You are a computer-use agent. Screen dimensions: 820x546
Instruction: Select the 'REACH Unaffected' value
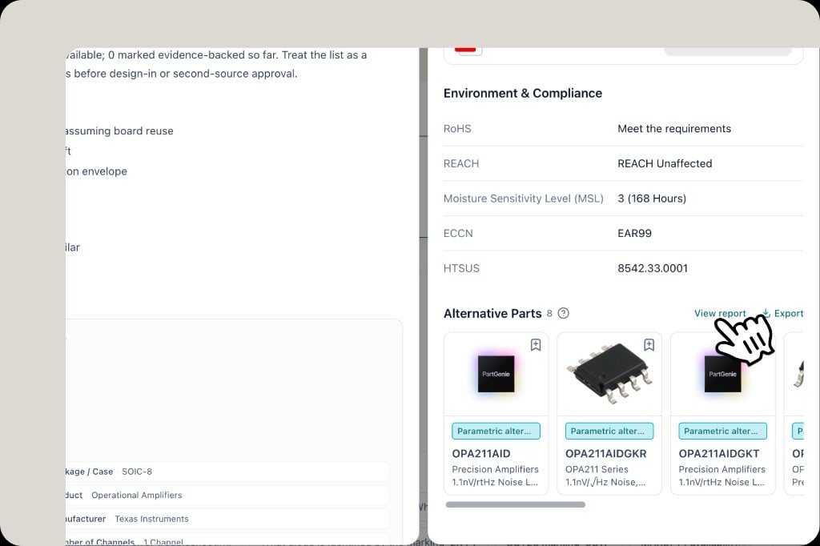[665, 163]
